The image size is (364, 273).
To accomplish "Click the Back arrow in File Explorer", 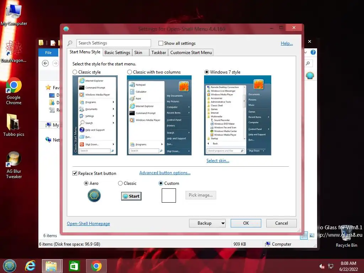I will point(45,63).
